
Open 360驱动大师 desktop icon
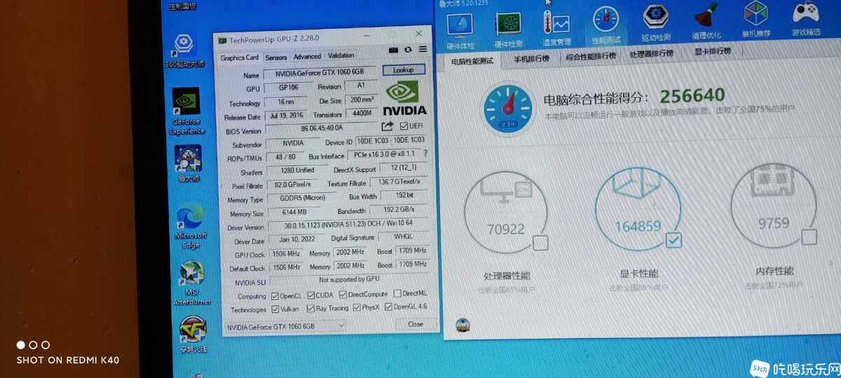pos(184,50)
